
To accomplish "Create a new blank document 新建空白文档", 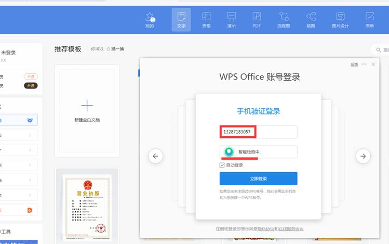I will pyautogui.click(x=87, y=111).
